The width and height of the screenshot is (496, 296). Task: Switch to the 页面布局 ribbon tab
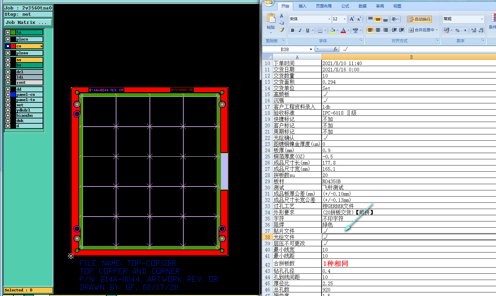pyautogui.click(x=324, y=6)
